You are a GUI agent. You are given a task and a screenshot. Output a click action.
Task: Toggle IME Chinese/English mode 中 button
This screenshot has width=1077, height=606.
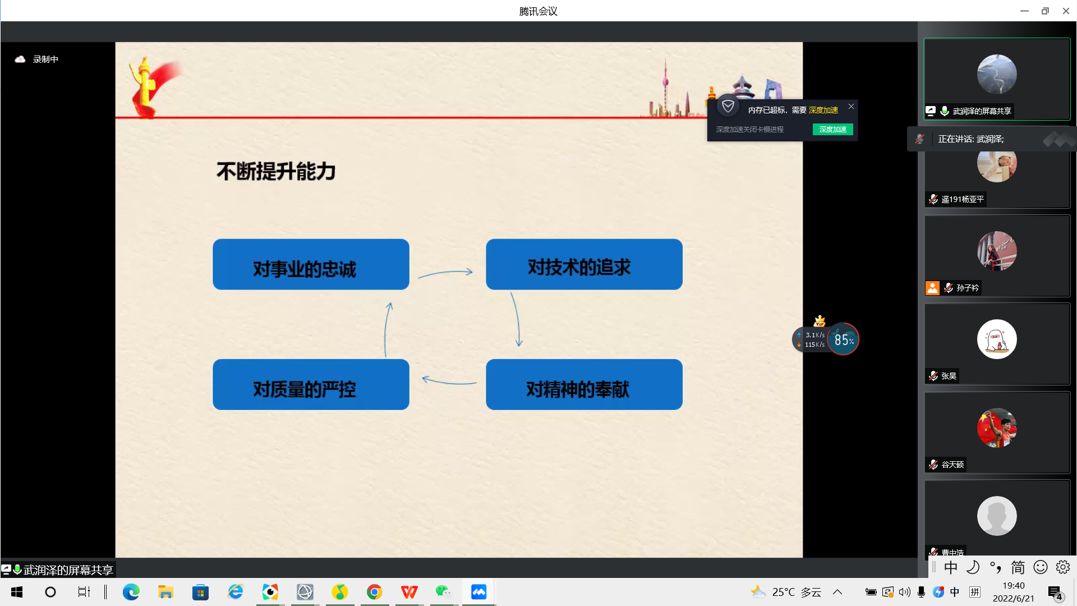(951, 567)
